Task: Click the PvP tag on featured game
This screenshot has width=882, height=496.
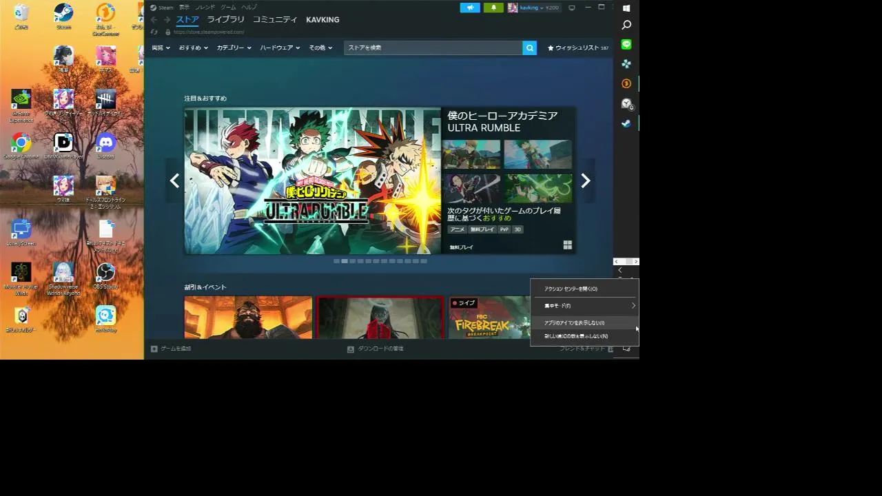Action: click(x=504, y=229)
